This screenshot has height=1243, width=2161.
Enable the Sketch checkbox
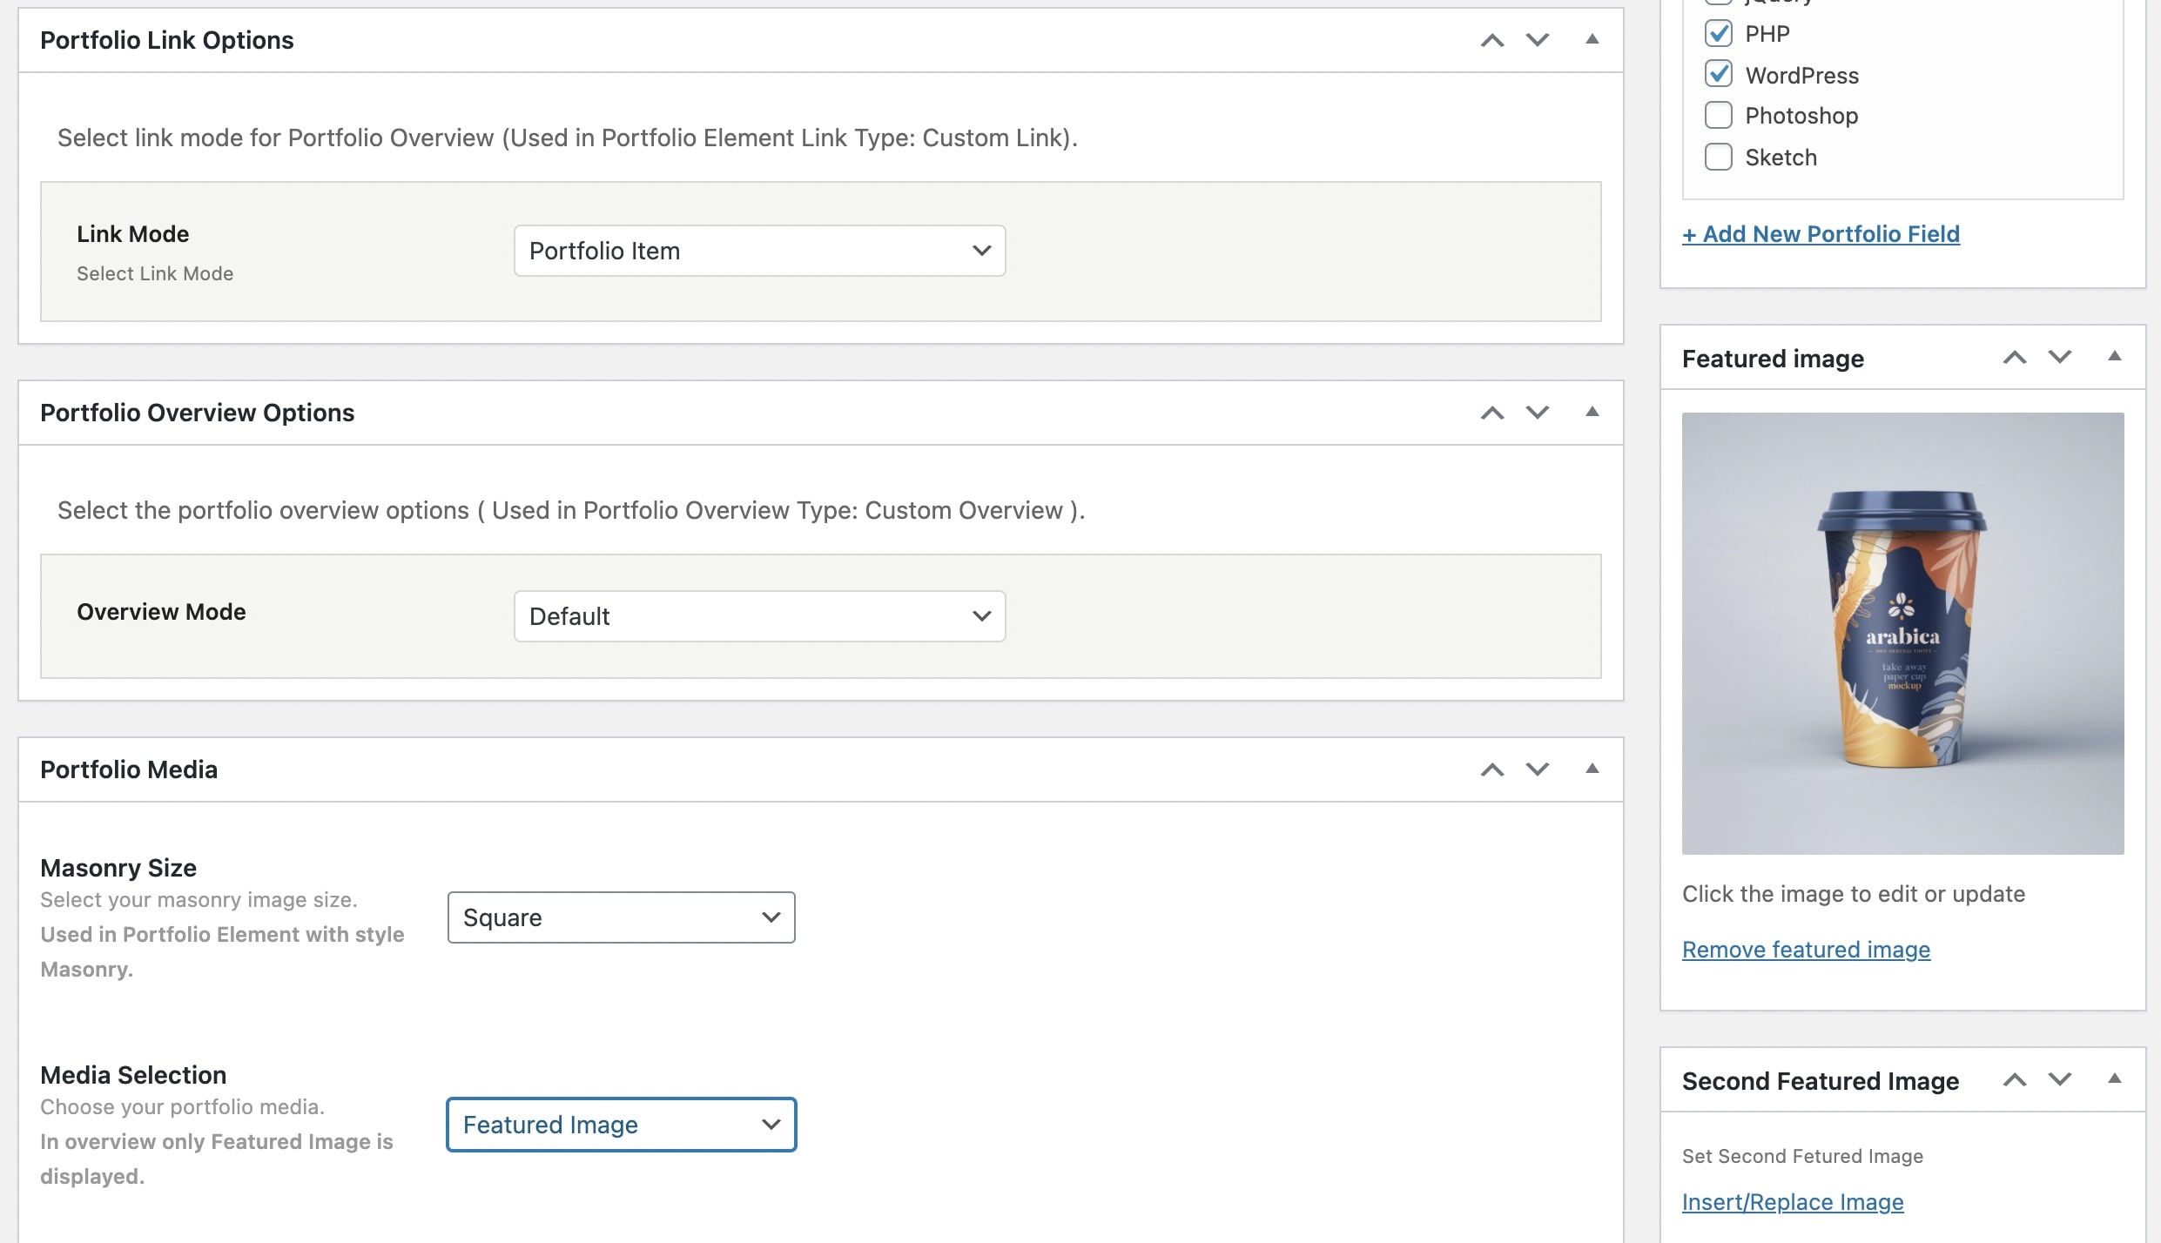[x=1719, y=158]
